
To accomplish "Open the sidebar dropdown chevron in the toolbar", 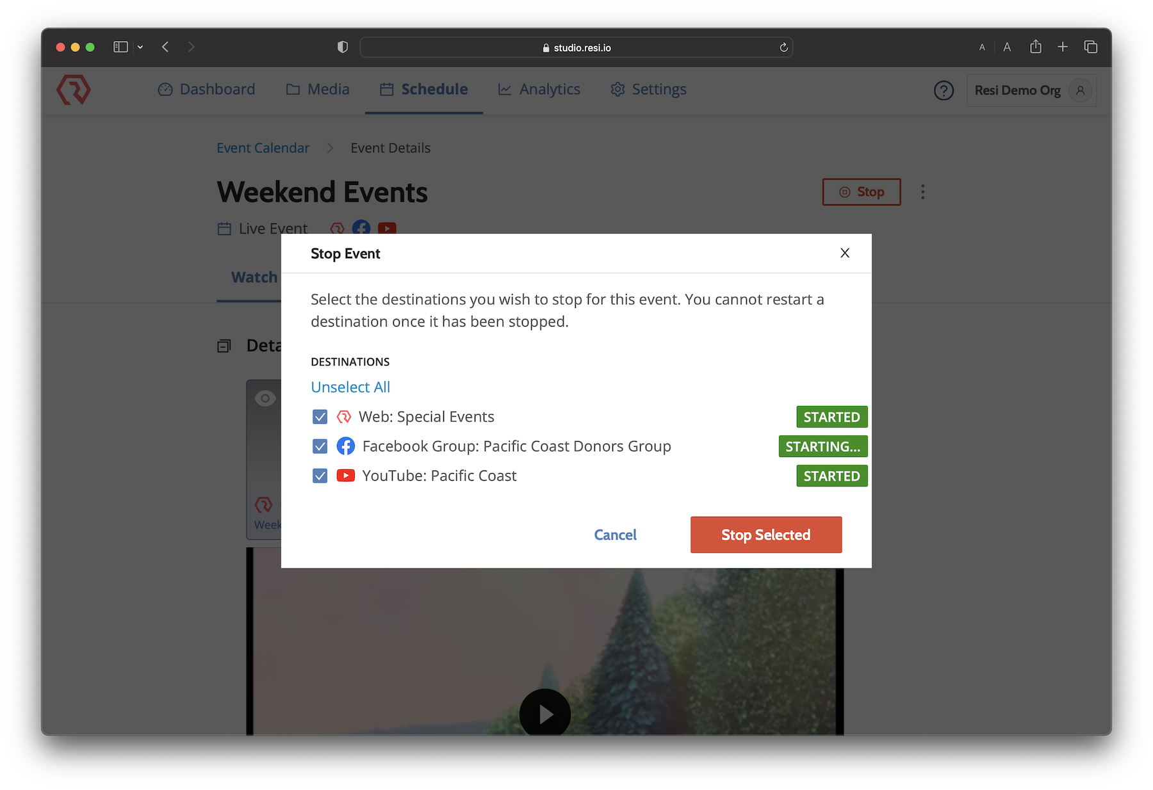I will coord(141,47).
